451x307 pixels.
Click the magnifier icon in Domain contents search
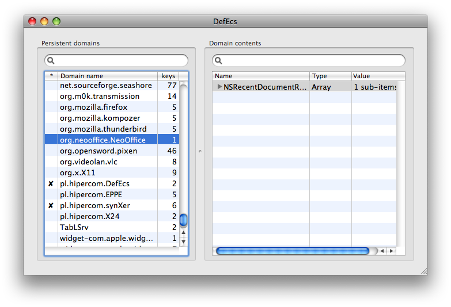click(x=218, y=60)
